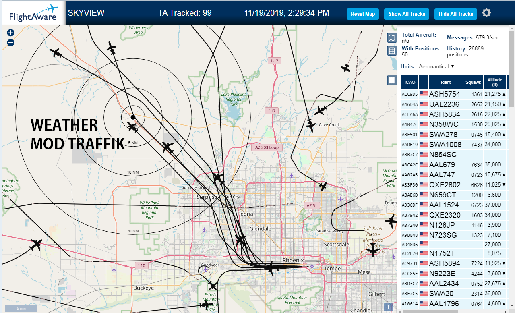Click the I-17 highway label on map
515x313 pixels.
274,61
